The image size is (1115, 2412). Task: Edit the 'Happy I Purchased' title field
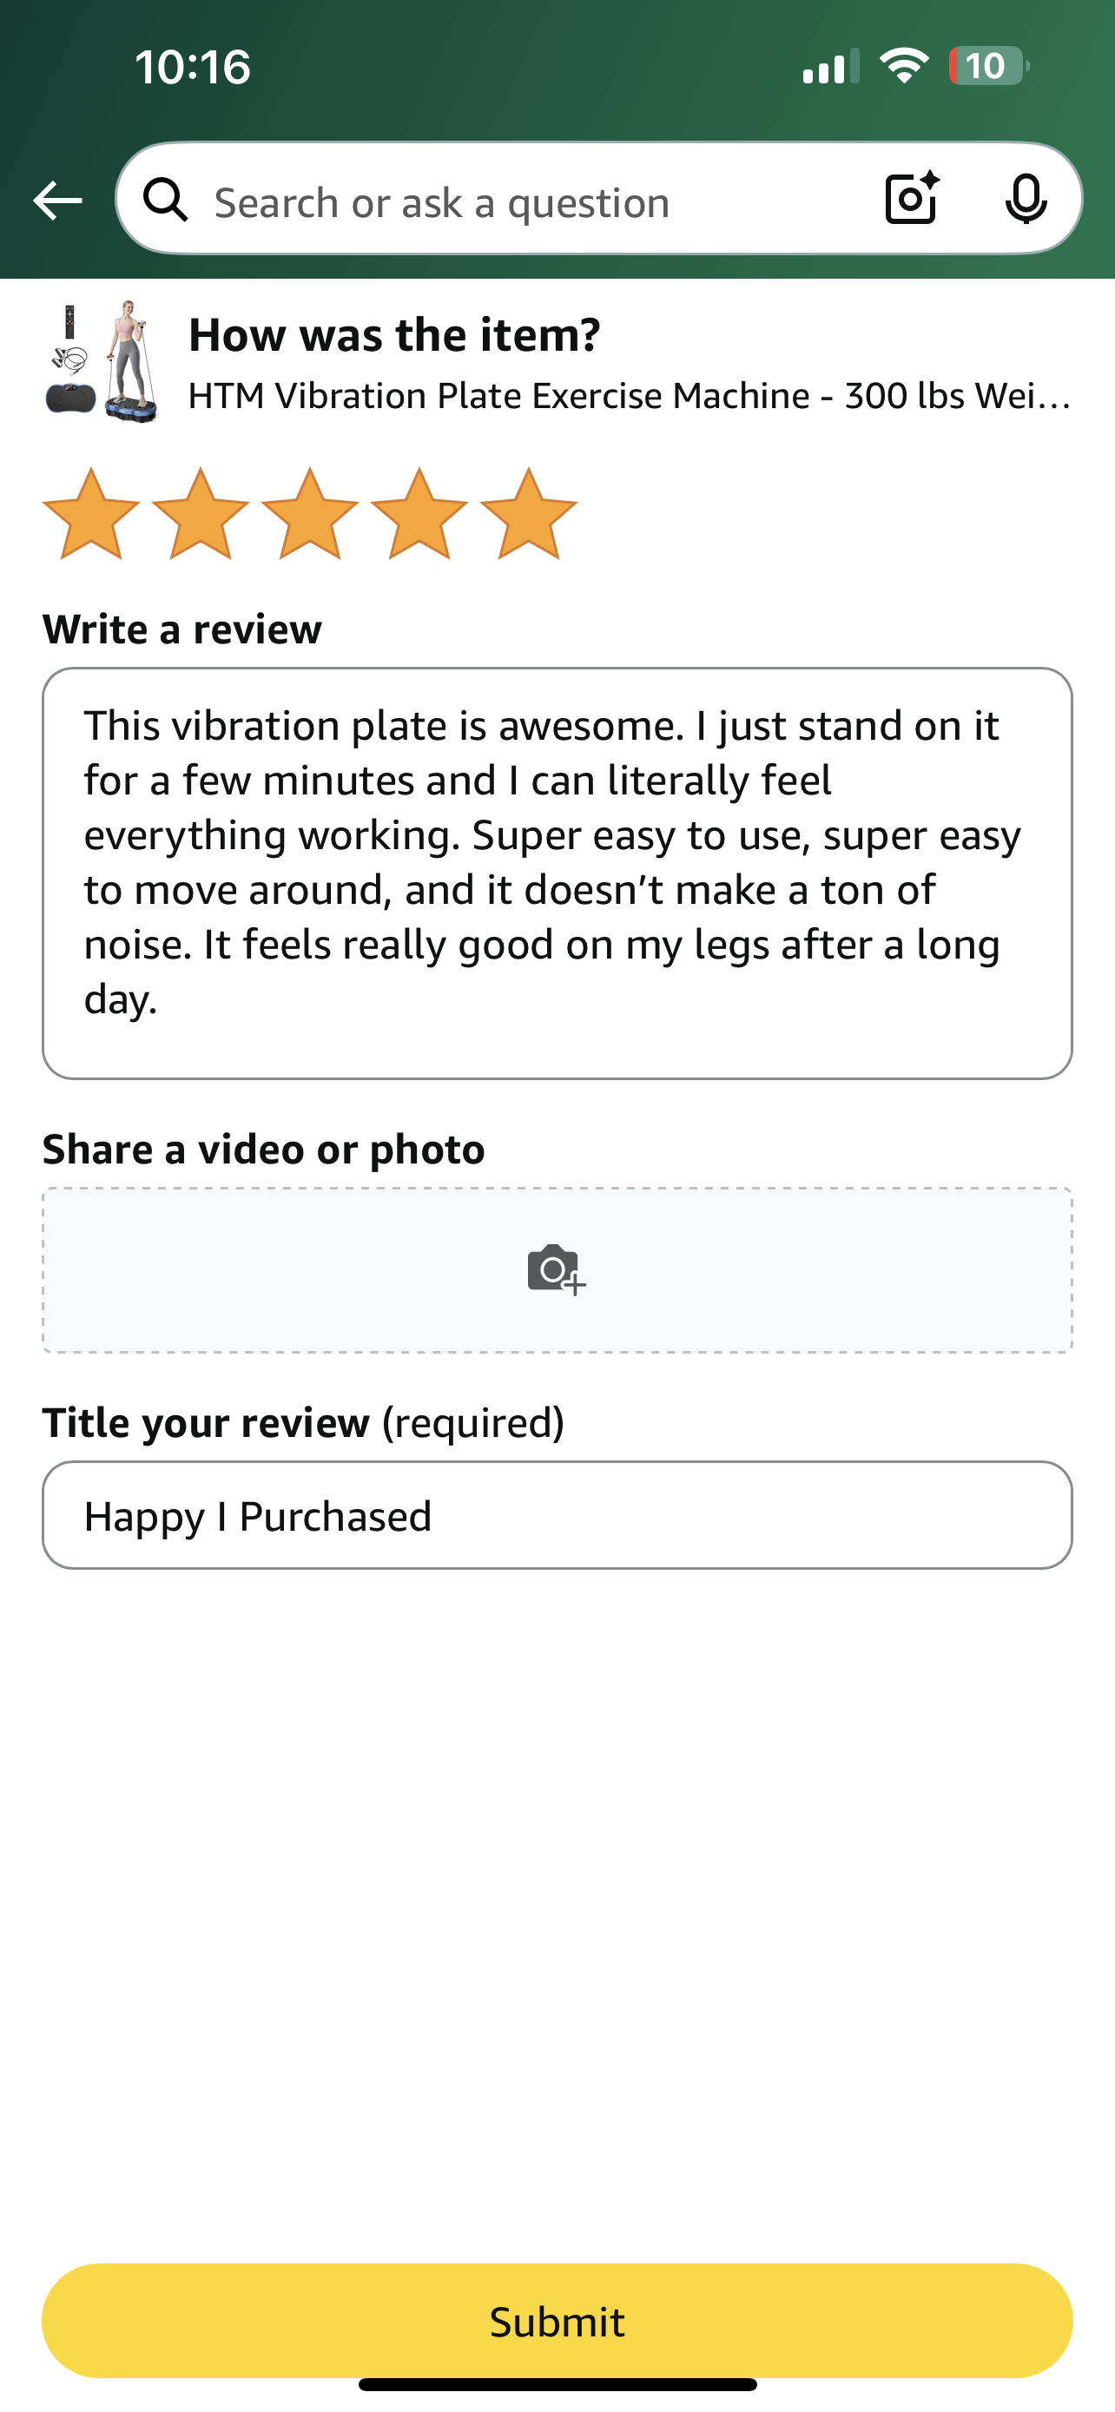(557, 1515)
